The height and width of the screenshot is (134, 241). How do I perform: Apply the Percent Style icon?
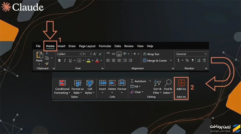click(x=187, y=60)
